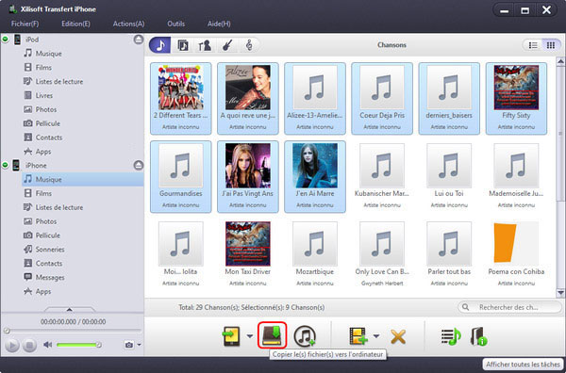Select the iPhone device node
The height and width of the screenshot is (373, 566).
tap(36, 166)
